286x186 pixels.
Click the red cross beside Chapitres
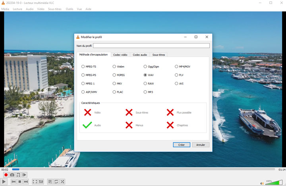tap(170, 125)
